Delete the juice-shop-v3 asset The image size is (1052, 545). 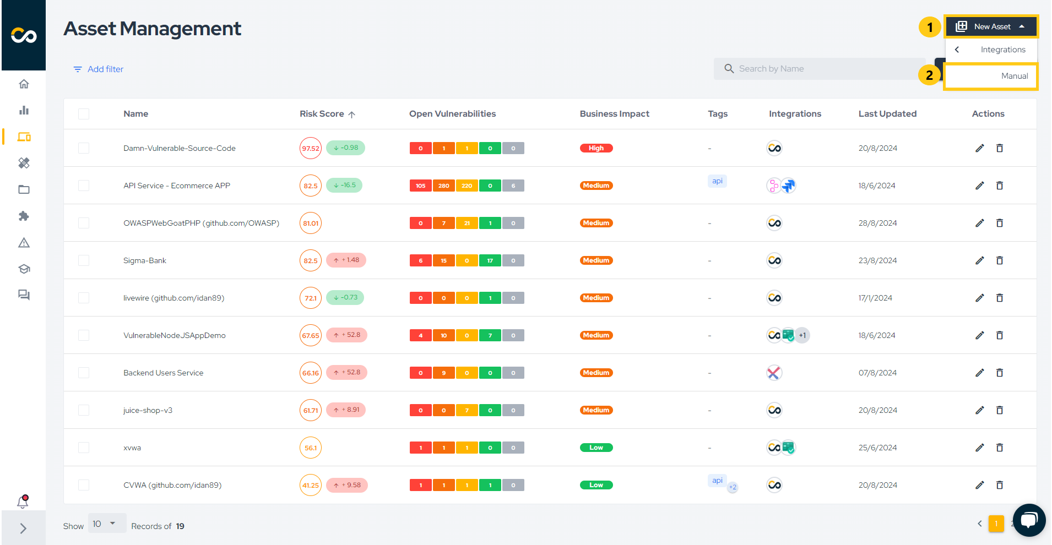1000,410
